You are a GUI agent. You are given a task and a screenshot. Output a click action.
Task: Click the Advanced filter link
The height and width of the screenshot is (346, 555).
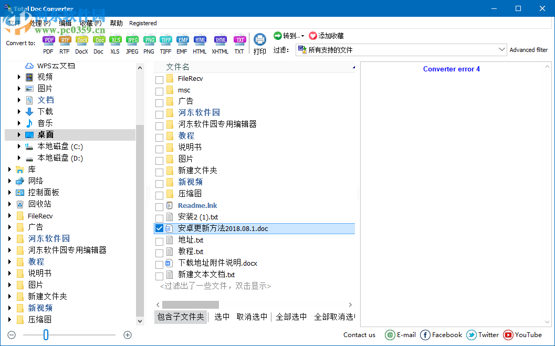coord(529,49)
